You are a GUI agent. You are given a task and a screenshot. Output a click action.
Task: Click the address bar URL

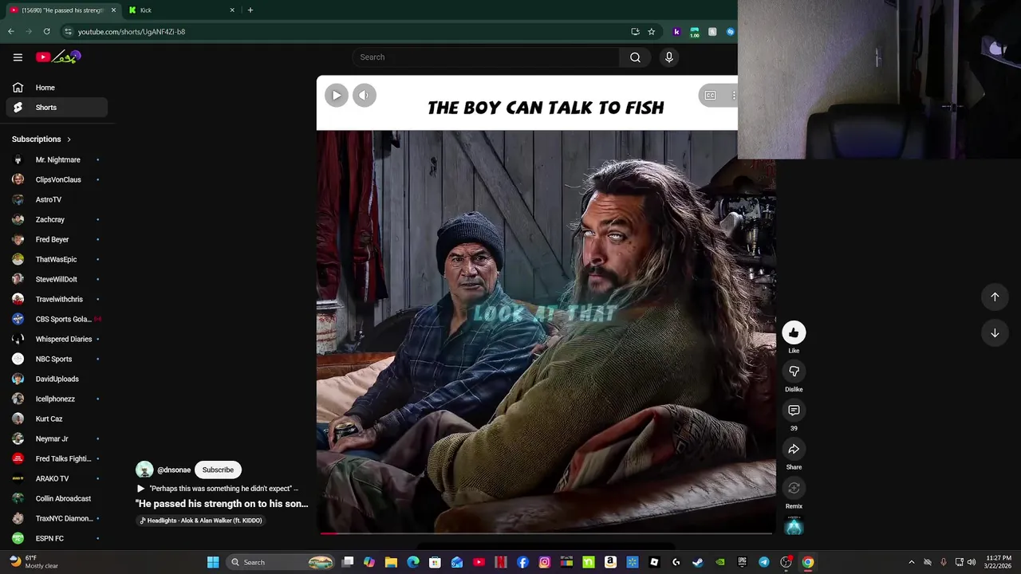coord(132,32)
